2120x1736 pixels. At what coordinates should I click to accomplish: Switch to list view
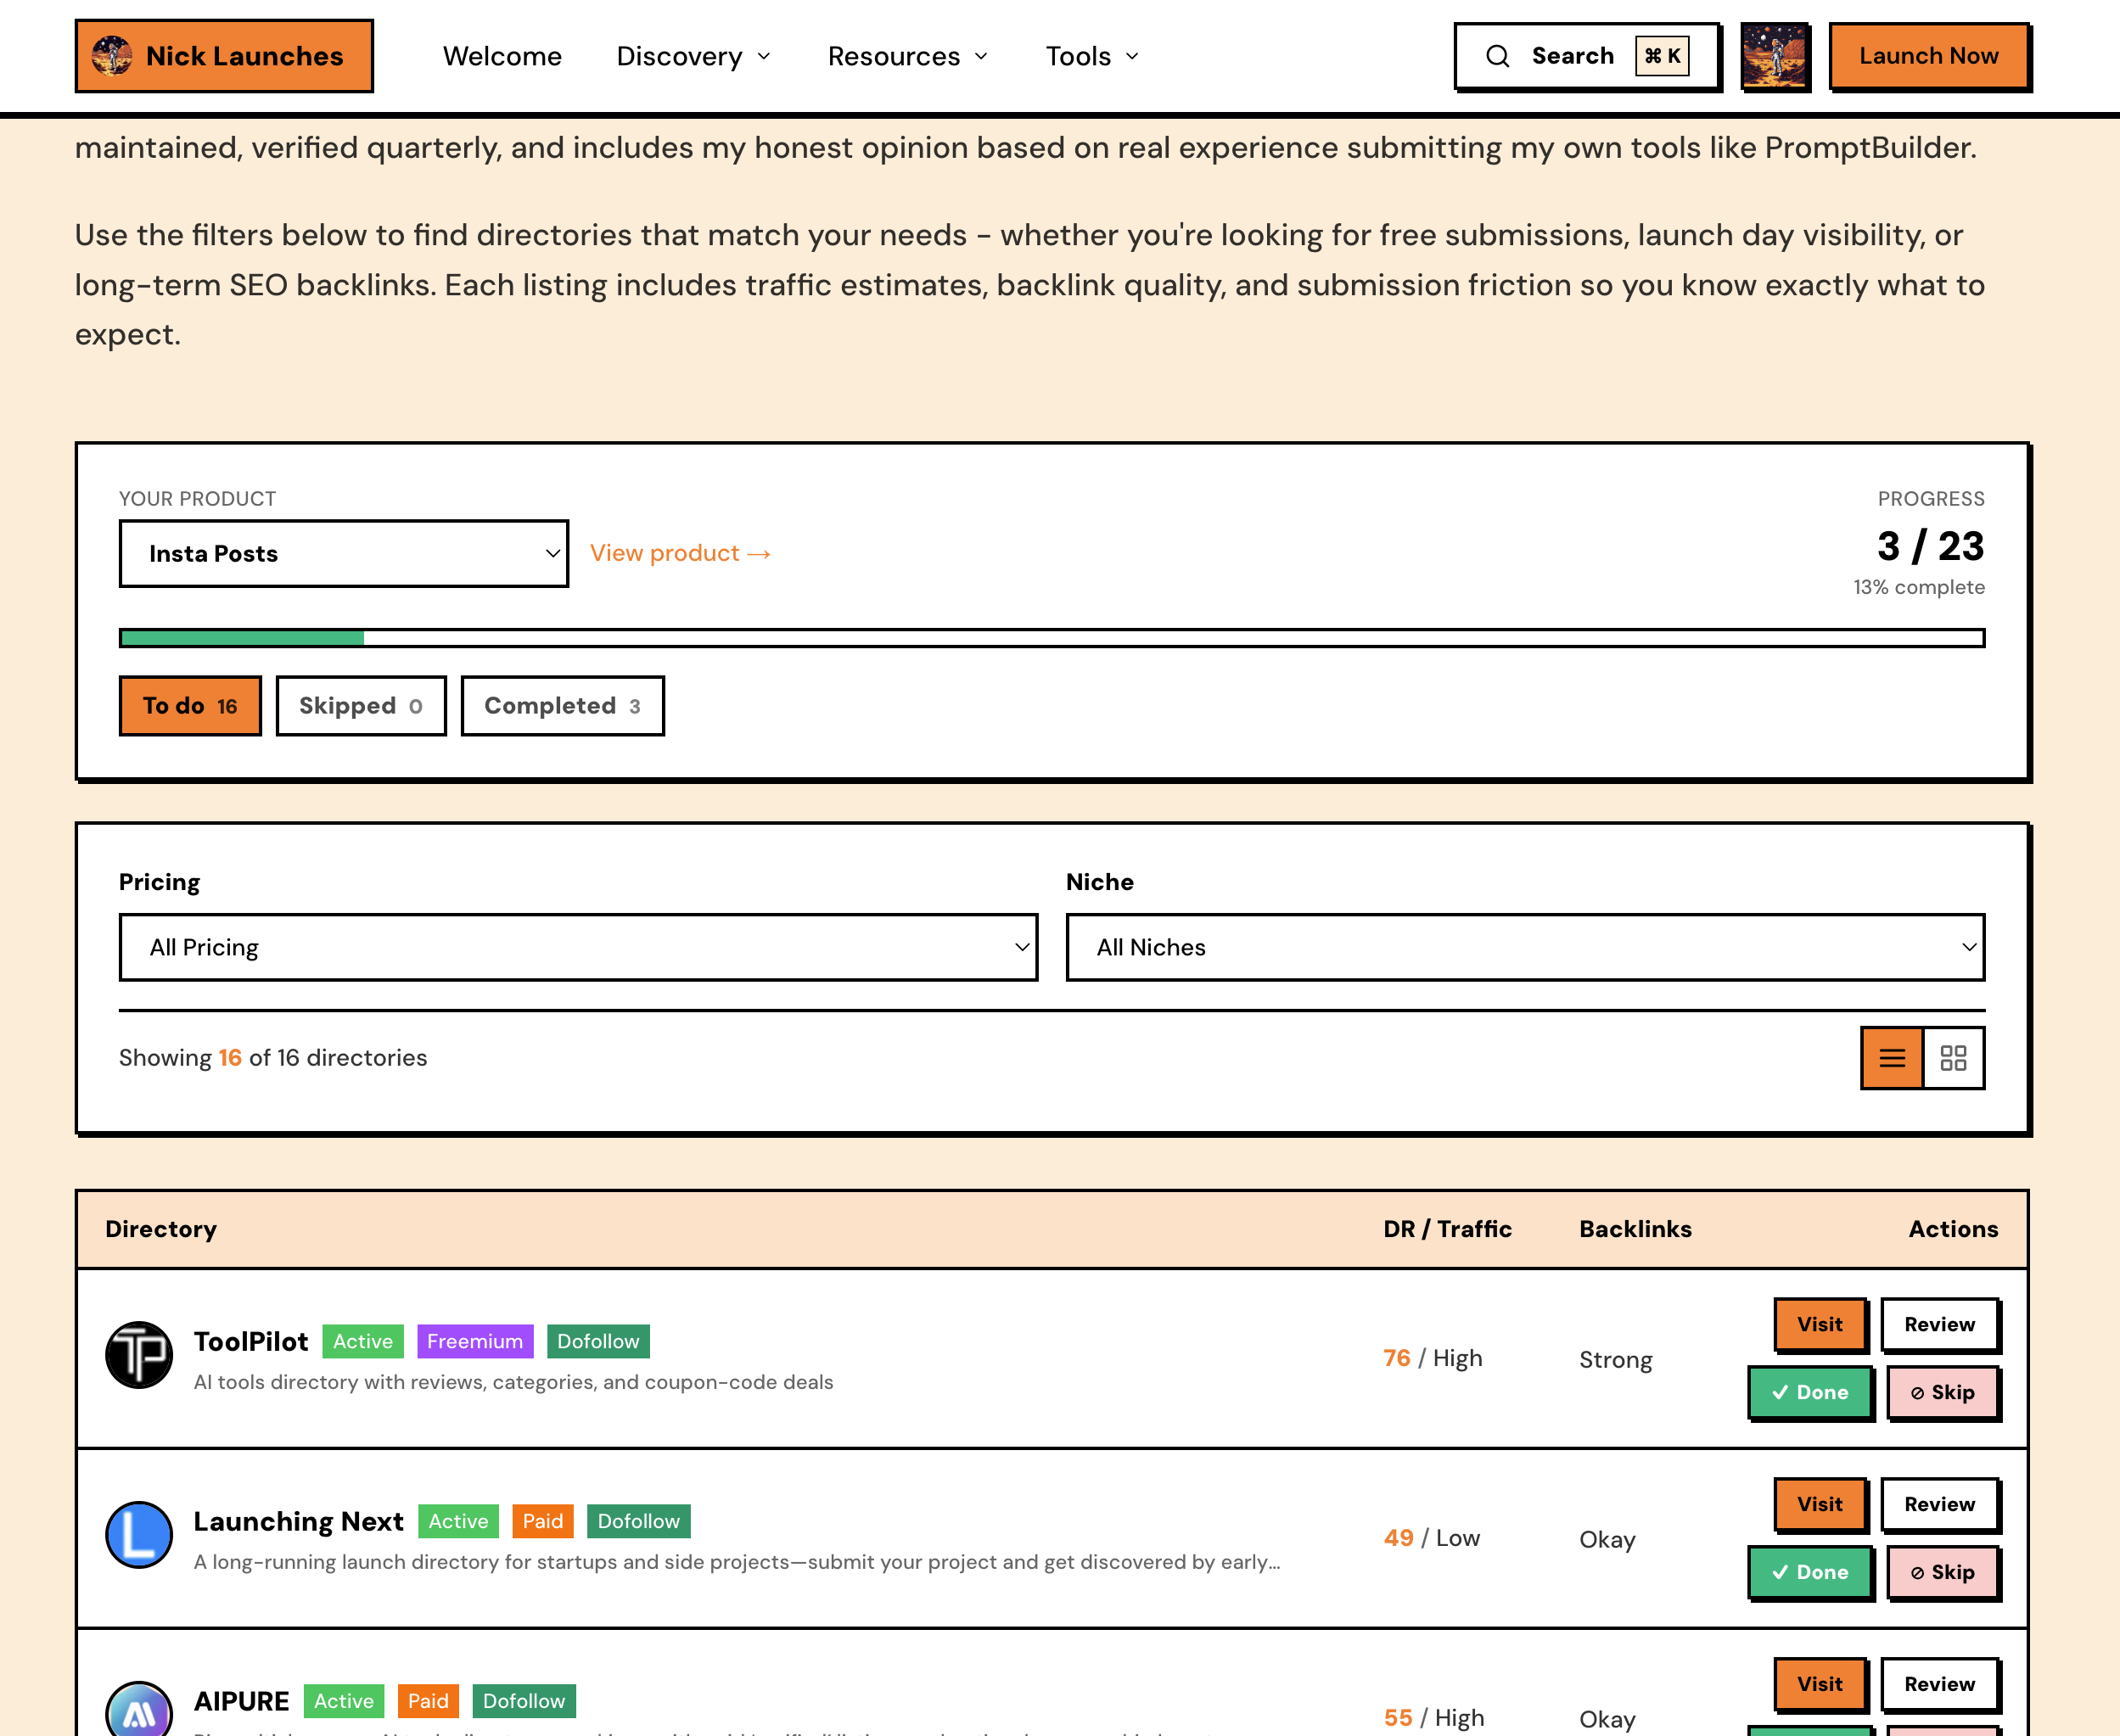click(x=1891, y=1058)
